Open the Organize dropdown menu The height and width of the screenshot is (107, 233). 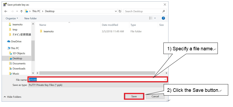tap(12, 18)
